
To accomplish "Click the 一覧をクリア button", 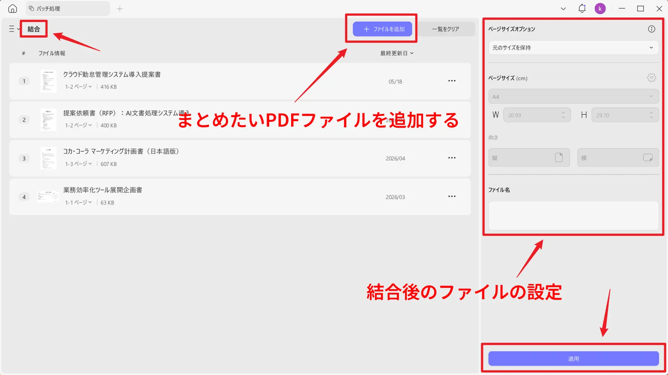I will point(445,29).
